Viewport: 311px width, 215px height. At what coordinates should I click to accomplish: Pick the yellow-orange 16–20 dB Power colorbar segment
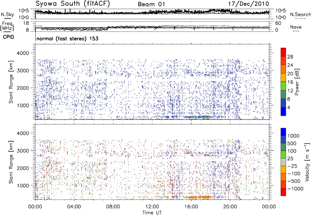283,78
